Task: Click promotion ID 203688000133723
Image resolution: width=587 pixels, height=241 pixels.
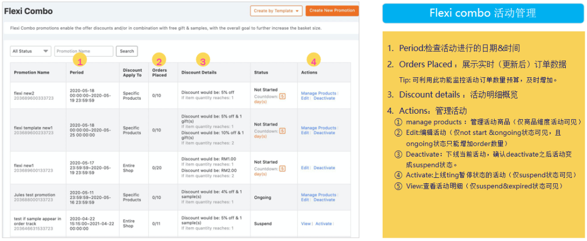Action: 33,200
